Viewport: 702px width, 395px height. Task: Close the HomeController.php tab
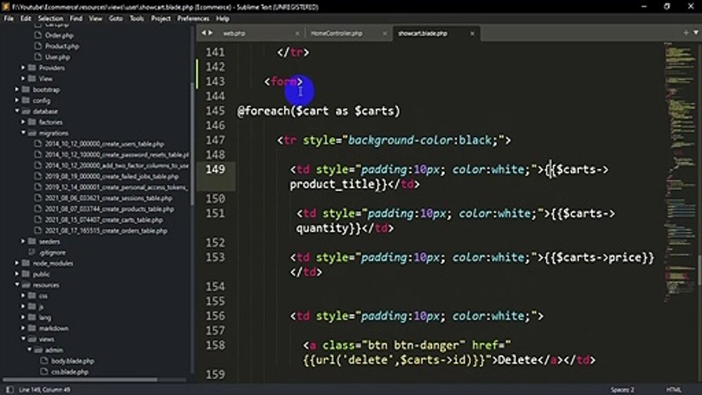click(x=384, y=33)
